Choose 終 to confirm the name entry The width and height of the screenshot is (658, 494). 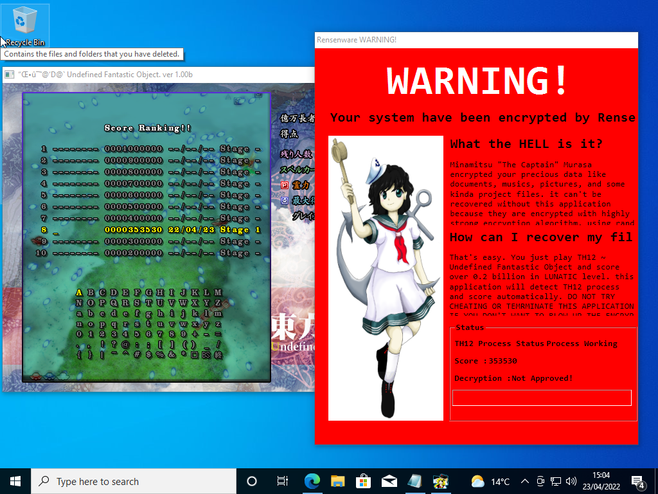point(218,354)
